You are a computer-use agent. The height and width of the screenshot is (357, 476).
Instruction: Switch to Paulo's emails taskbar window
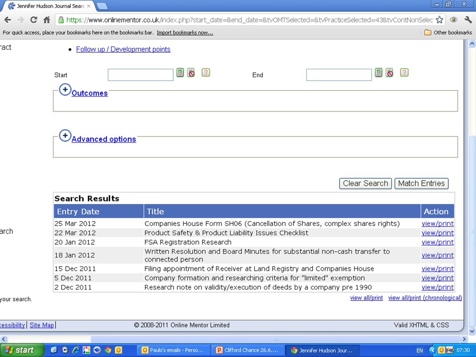(x=174, y=350)
